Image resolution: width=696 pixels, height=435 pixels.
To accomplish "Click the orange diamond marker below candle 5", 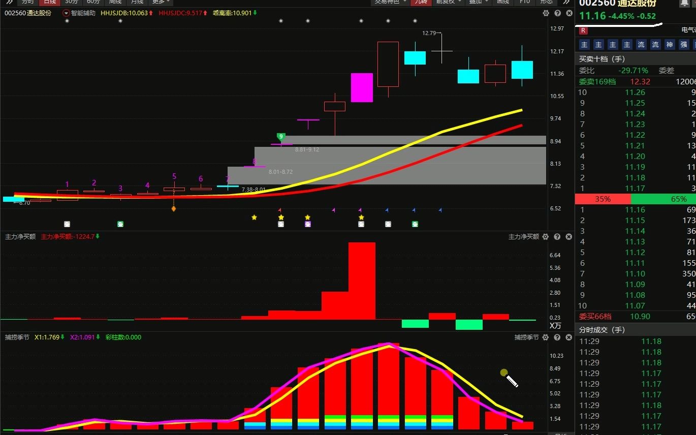I will (x=174, y=208).
